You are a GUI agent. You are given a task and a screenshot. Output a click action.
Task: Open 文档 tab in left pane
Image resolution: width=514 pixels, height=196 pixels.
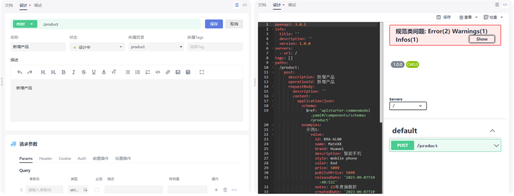9,5
